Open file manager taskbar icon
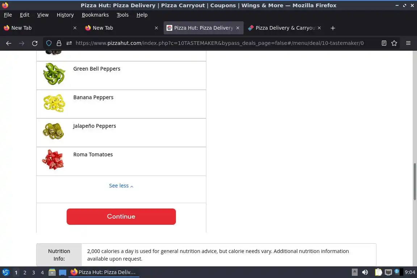 tap(52, 272)
